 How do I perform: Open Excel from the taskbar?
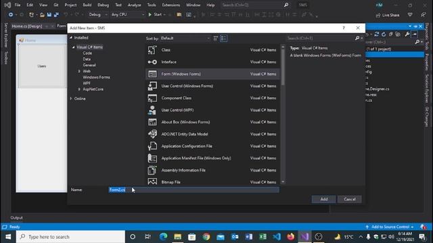tap(263, 237)
